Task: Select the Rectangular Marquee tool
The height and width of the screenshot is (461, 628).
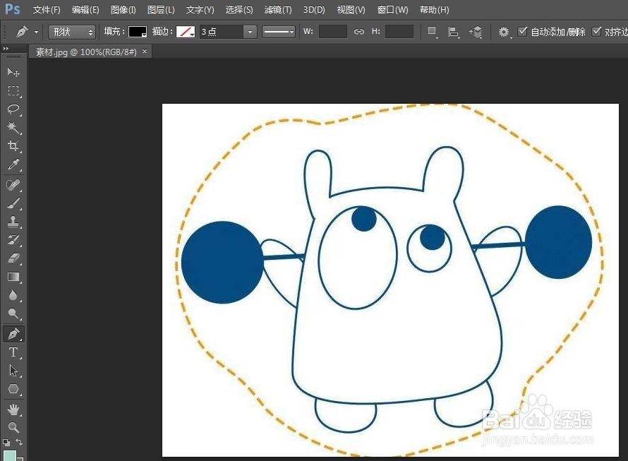Action: coord(13,91)
